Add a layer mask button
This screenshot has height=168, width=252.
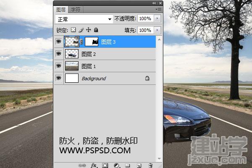105,165
